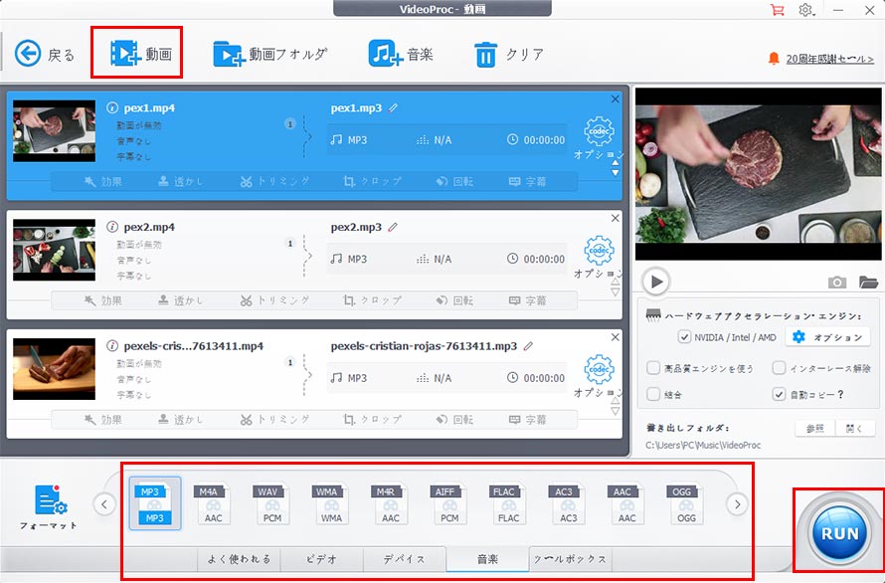Open the snapshot folder icon
Screen dimensions: 885x583
(x=869, y=282)
